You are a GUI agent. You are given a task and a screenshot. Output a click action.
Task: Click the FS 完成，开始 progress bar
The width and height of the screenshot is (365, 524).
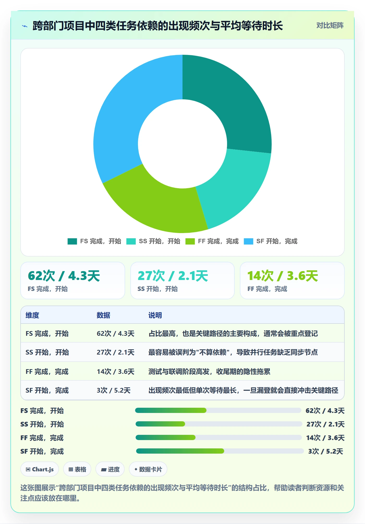tap(218, 410)
